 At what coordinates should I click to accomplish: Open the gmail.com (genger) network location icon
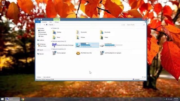point(102,53)
